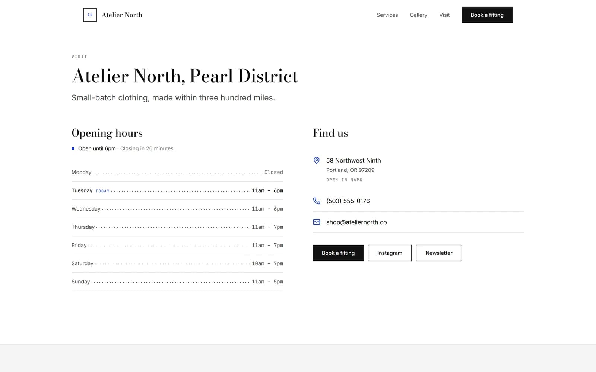Click the Small-batch clothing tagline

pyautogui.click(x=173, y=98)
